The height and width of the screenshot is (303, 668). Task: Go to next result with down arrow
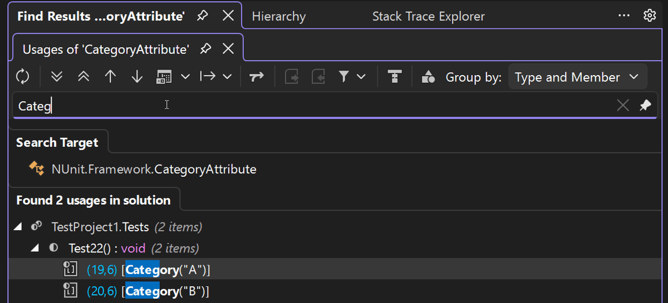click(137, 77)
